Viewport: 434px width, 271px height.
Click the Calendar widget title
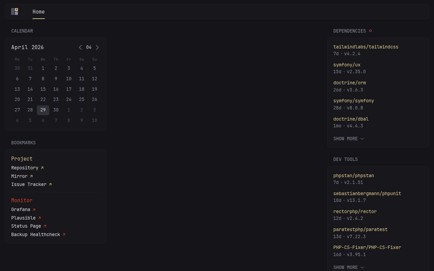click(x=22, y=31)
